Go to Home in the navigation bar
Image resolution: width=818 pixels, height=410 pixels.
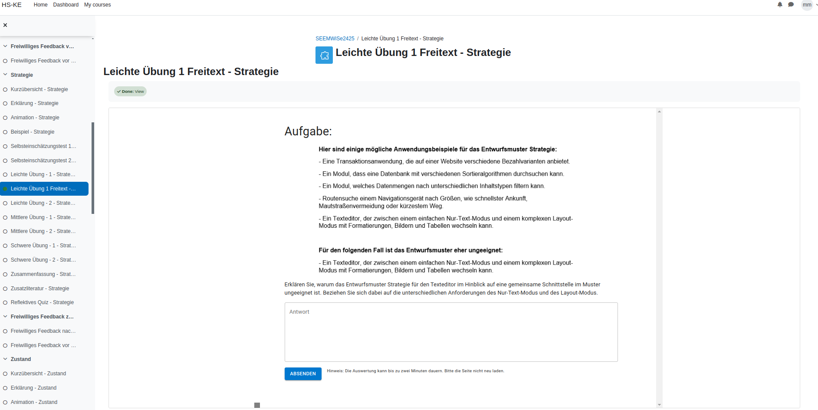pos(40,5)
